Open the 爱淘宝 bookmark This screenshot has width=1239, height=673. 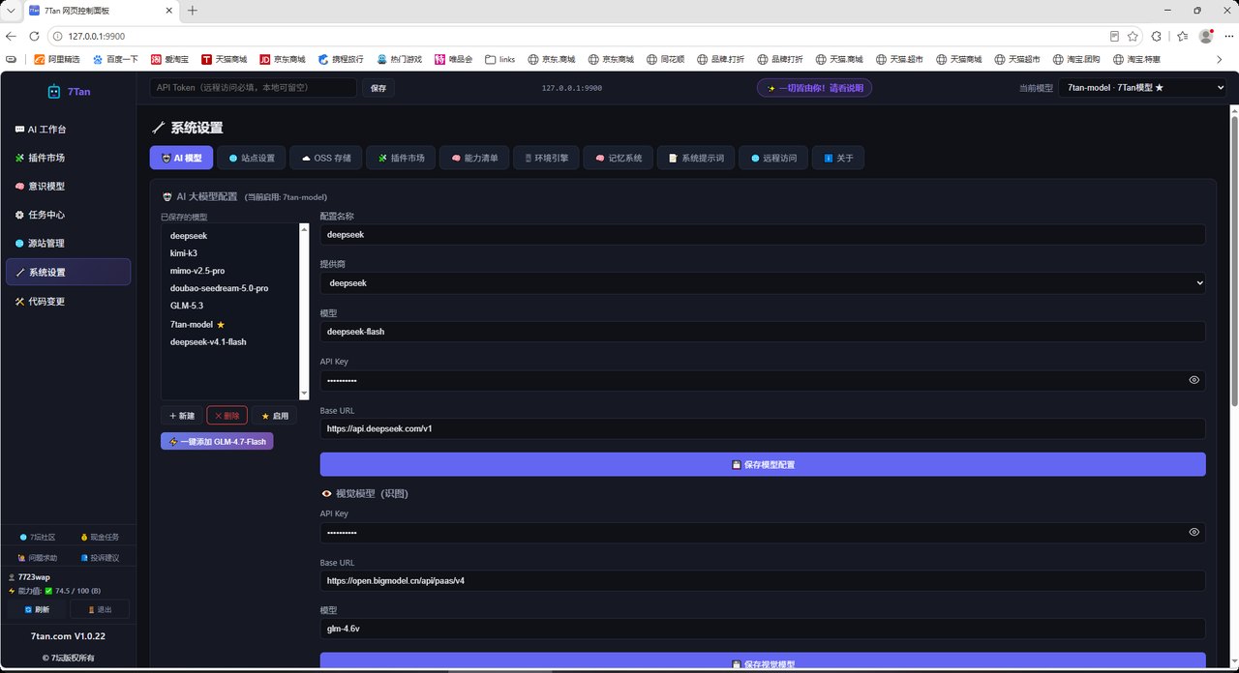(x=169, y=59)
